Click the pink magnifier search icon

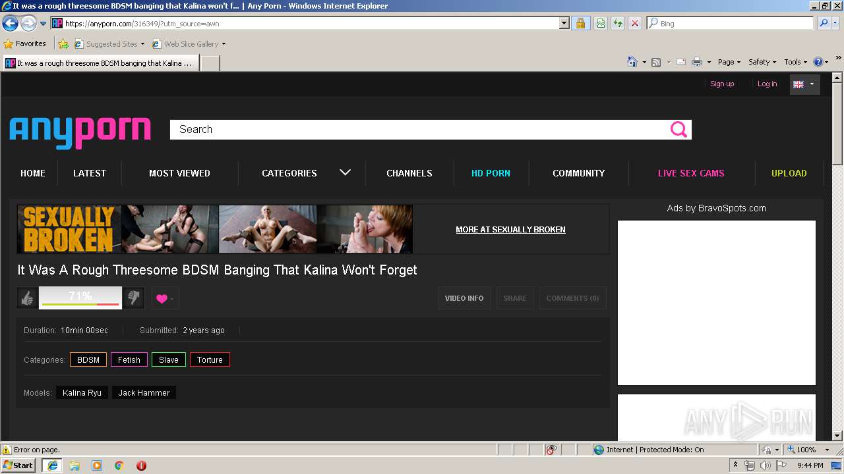pyautogui.click(x=678, y=130)
